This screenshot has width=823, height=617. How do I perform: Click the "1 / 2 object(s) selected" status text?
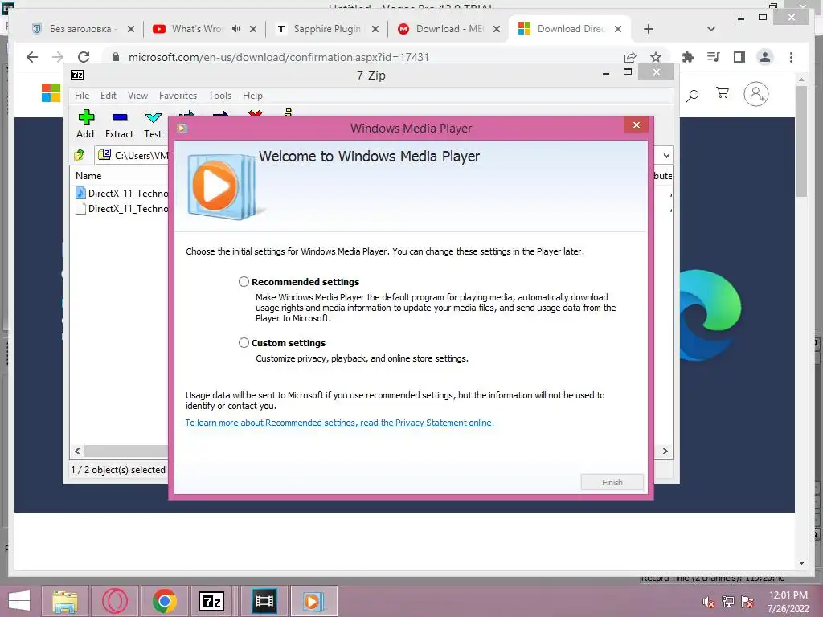pyautogui.click(x=118, y=469)
